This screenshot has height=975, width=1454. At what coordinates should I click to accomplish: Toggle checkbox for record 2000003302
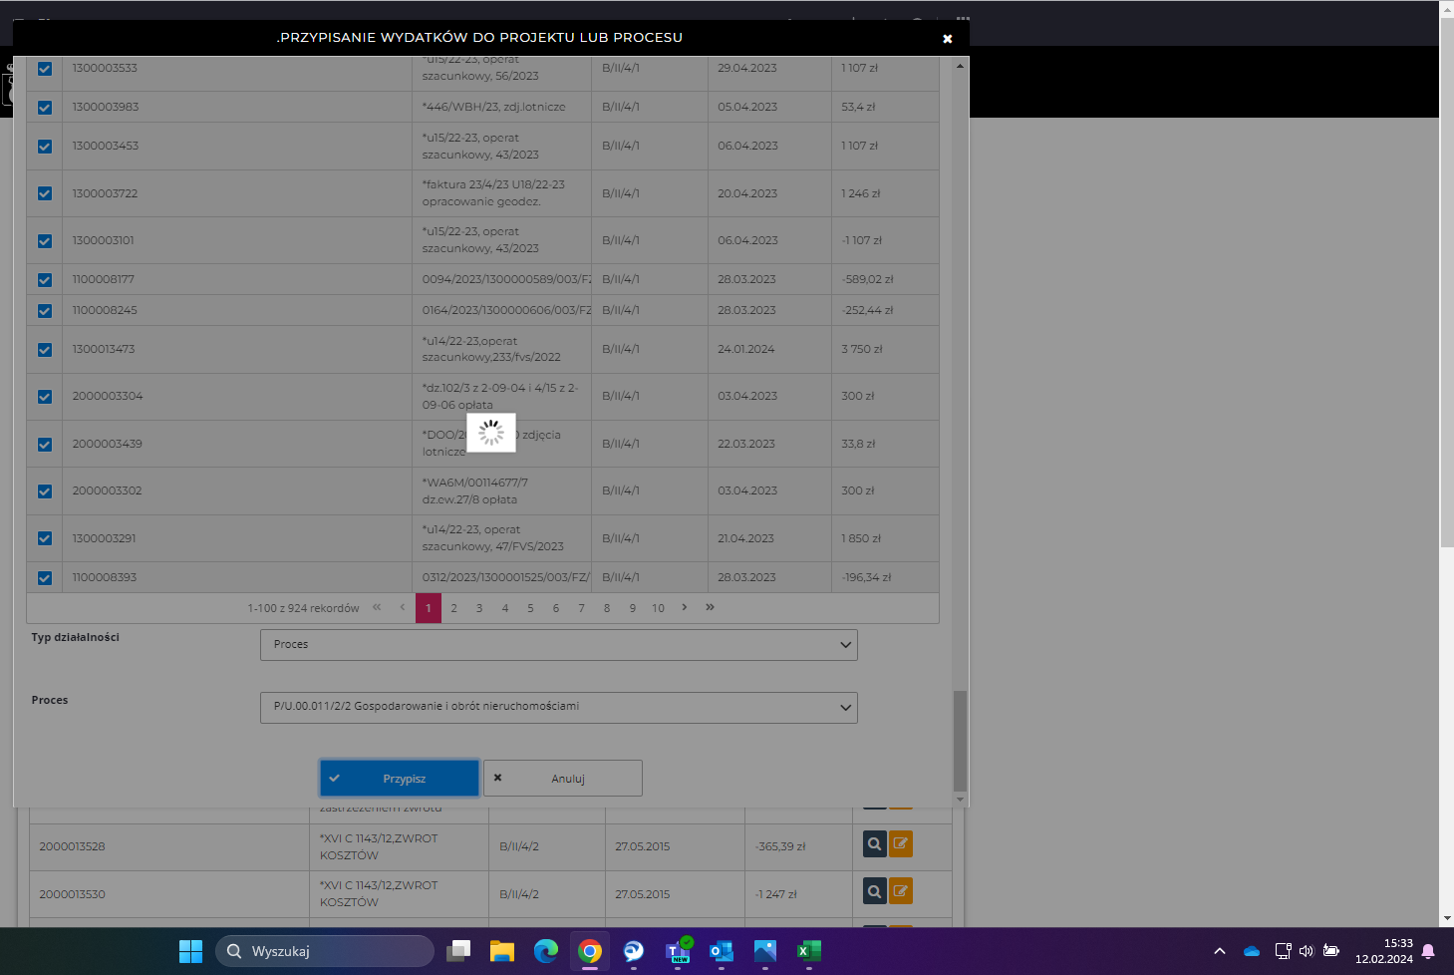point(45,491)
